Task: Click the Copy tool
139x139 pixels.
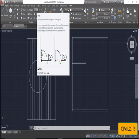Action: 23,14
